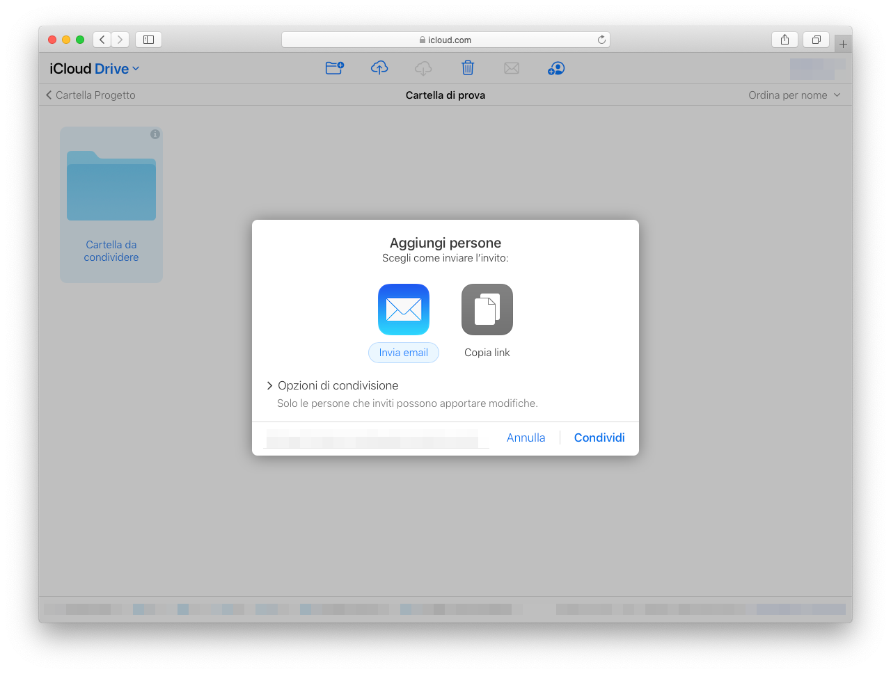The width and height of the screenshot is (891, 674).
Task: Select the blue Mail app icon
Action: point(404,310)
